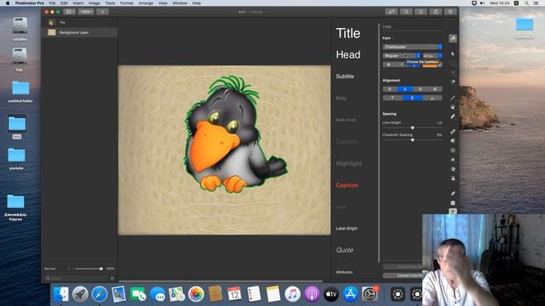Open the Chalkduster font family dropdown
Viewport: 545px width, 306px height.
click(412, 47)
